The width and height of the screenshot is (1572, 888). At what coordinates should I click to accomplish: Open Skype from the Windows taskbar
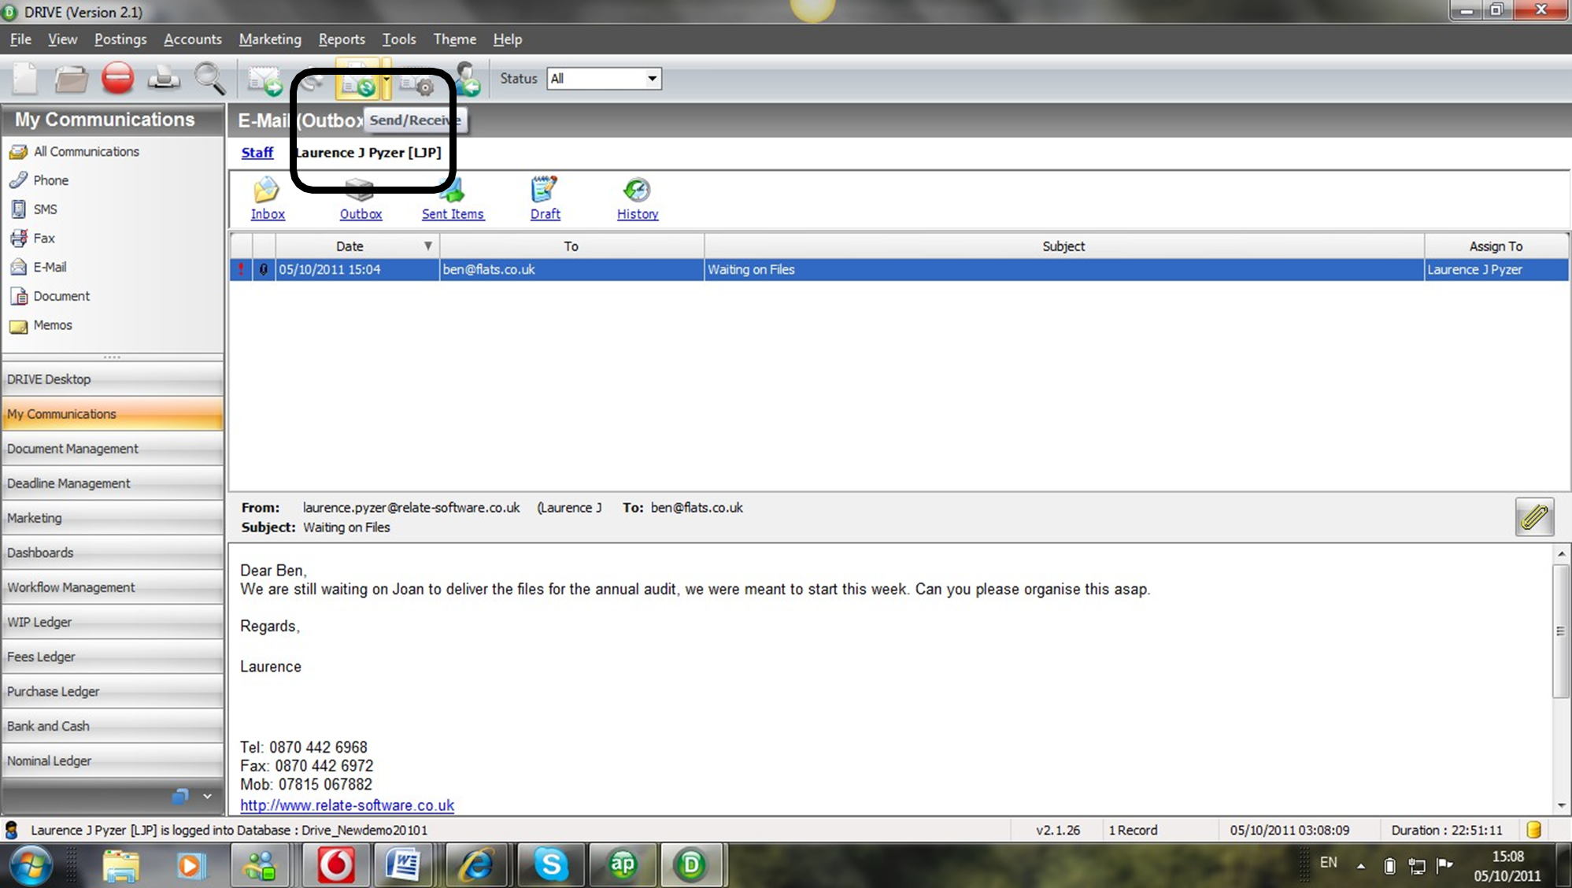click(551, 864)
